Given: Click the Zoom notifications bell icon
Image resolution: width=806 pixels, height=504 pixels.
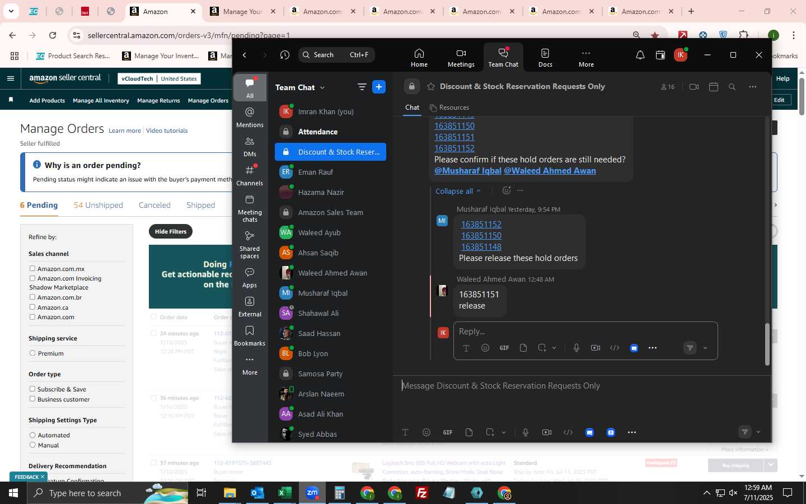Looking at the screenshot, I should point(640,55).
